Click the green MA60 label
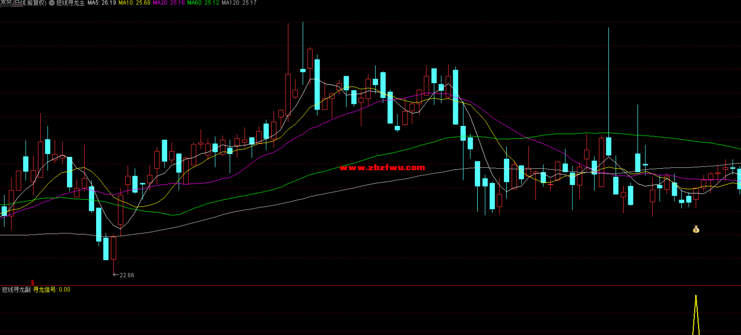This screenshot has width=741, height=335. pyautogui.click(x=203, y=3)
